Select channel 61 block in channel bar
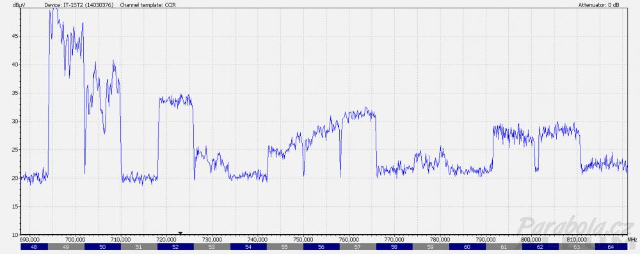This screenshot has height=254, width=640. [504, 247]
